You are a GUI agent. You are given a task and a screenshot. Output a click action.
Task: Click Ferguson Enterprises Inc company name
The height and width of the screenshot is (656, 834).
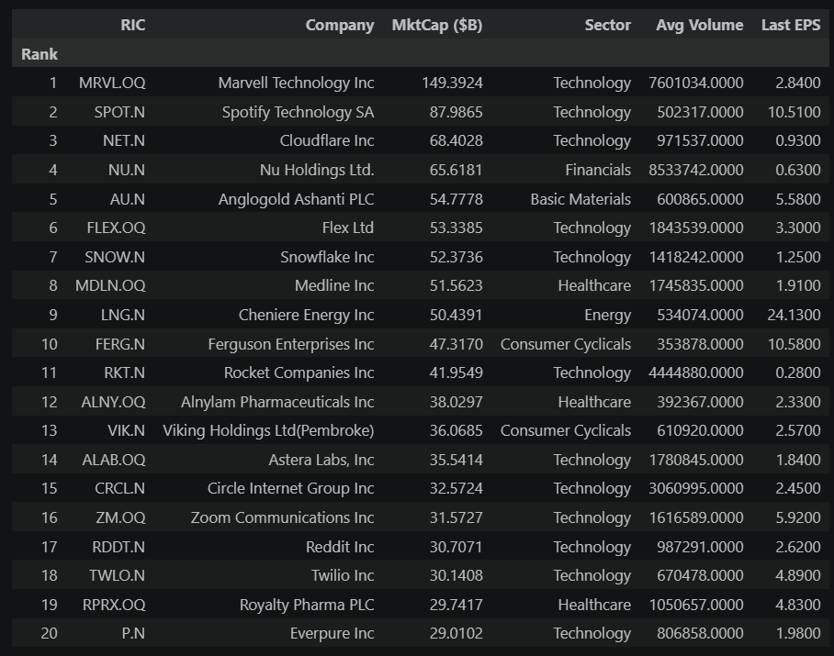[x=291, y=344]
